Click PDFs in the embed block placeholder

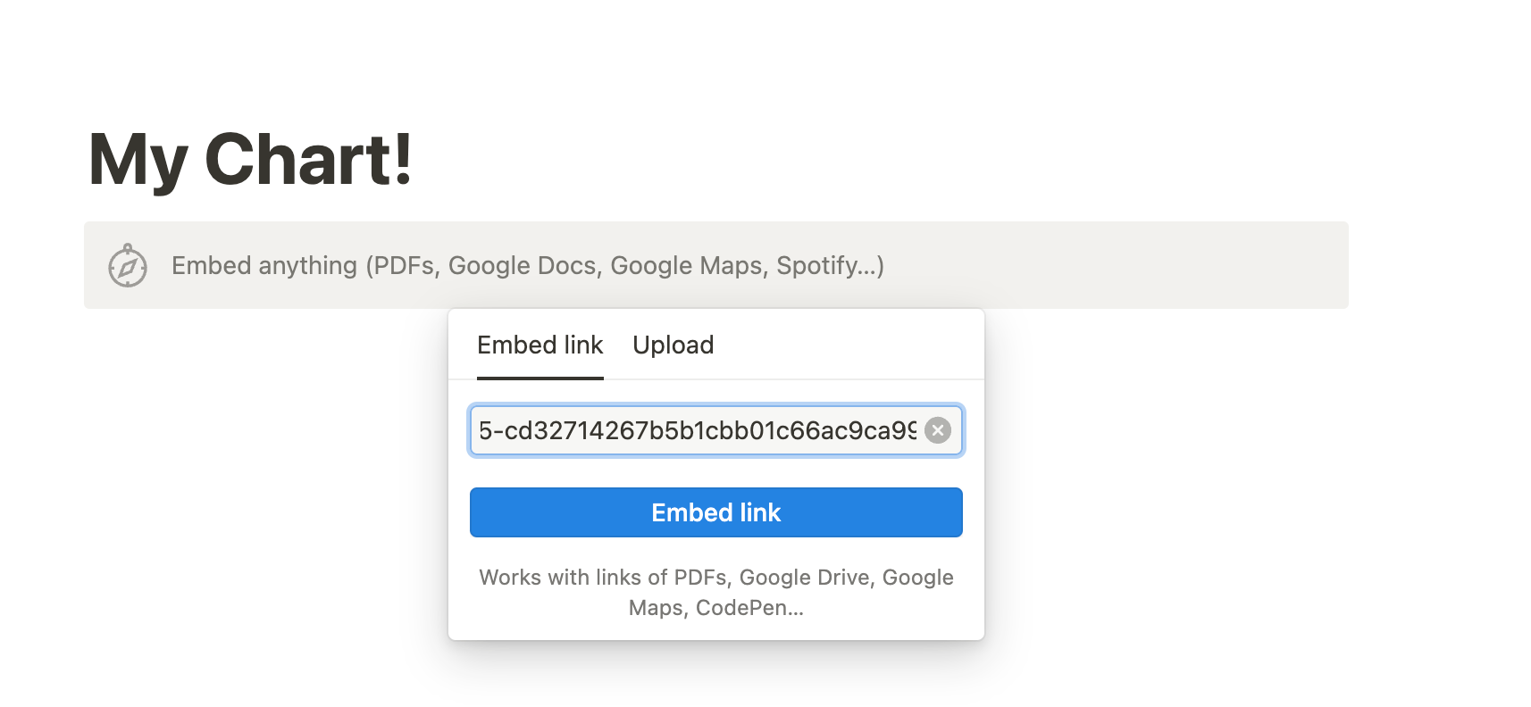click(405, 266)
